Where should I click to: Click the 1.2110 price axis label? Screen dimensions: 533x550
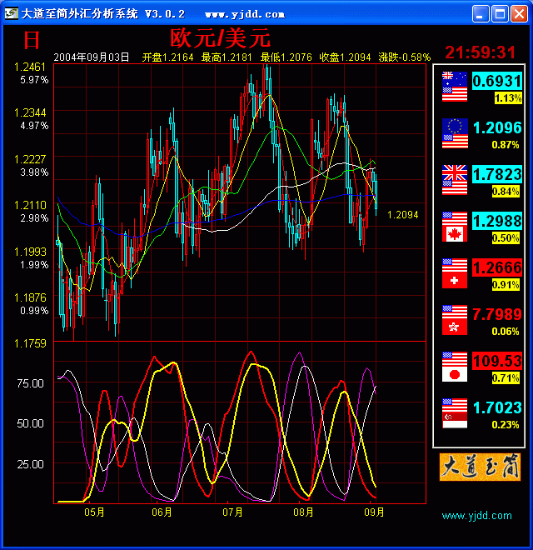tap(30, 205)
